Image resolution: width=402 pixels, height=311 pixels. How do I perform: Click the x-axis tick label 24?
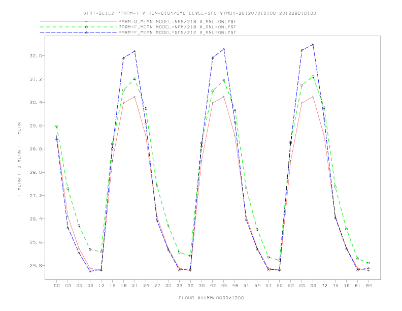146,286
